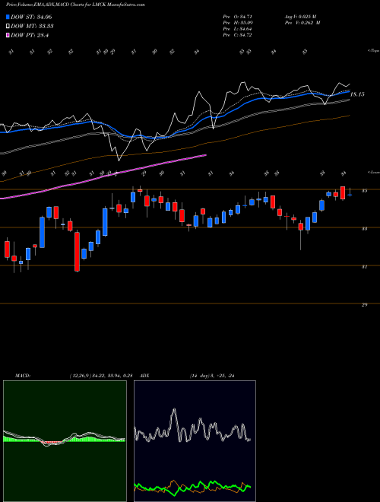Viewport: 380px width, 502px height.
Task: Select the 'DOW MT: 33.33' legend text
Action: click(33, 27)
